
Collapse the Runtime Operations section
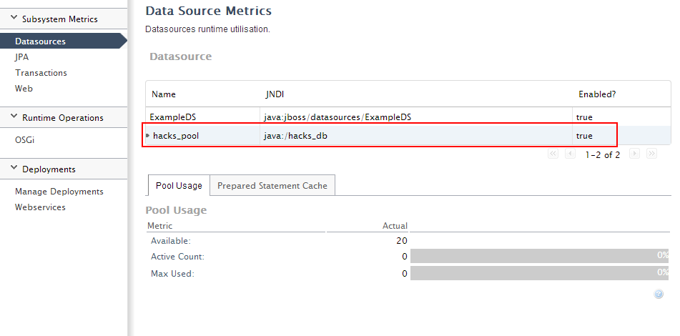click(x=14, y=117)
